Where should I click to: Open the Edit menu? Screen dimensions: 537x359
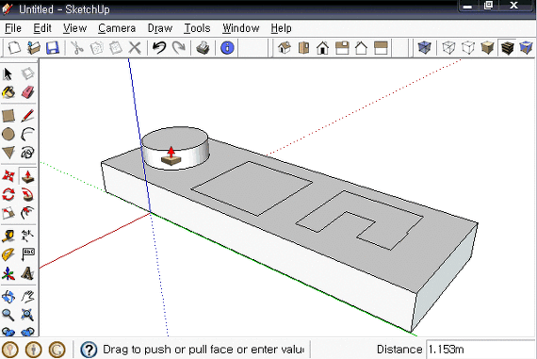(x=42, y=28)
